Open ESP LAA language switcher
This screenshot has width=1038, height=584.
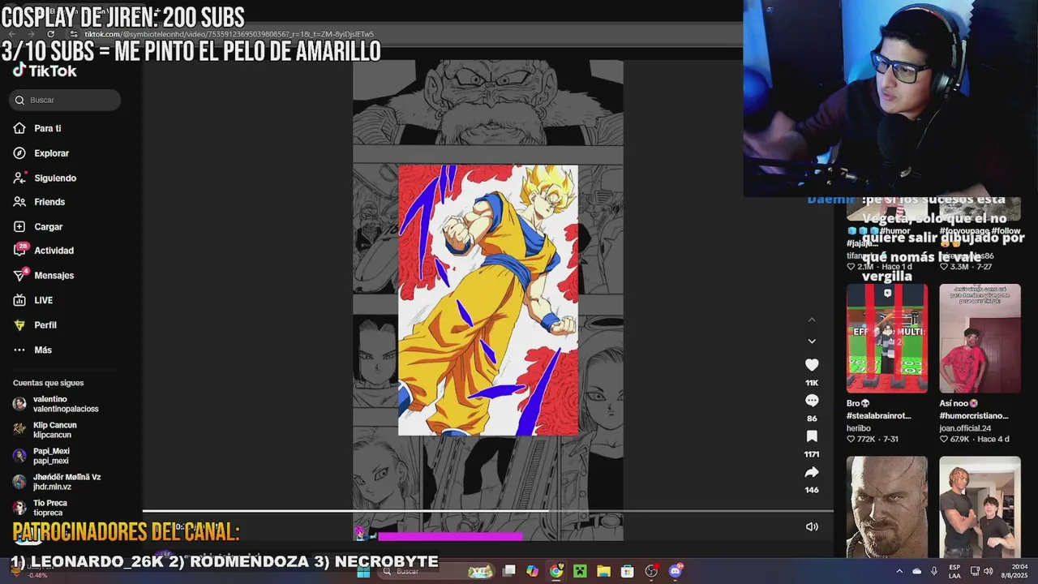[x=954, y=571]
